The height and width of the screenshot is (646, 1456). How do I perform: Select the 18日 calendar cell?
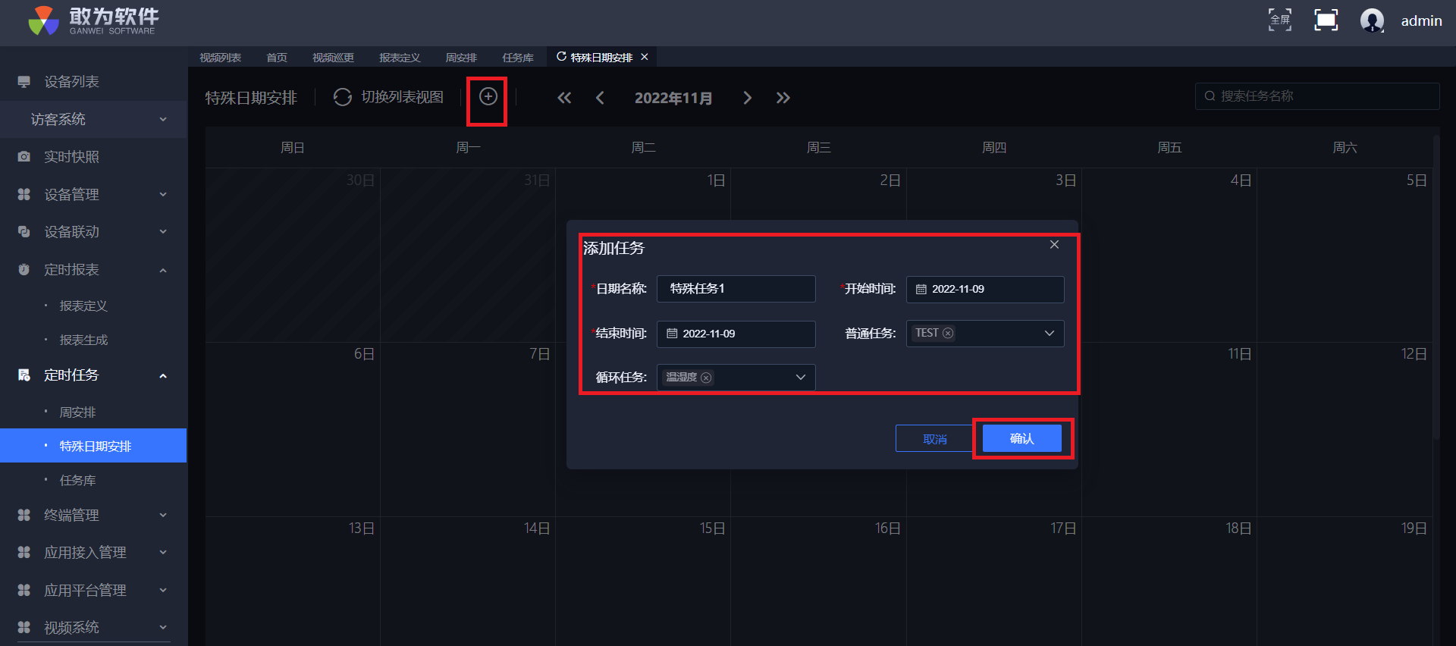tap(1169, 581)
